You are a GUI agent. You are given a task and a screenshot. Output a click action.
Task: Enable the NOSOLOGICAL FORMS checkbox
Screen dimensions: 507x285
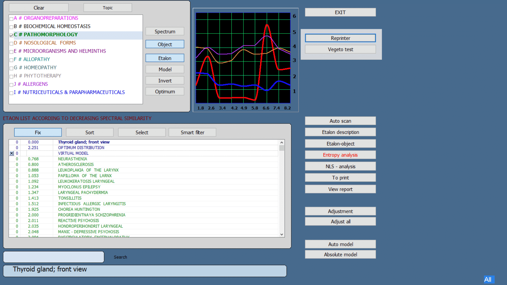[x=11, y=43]
